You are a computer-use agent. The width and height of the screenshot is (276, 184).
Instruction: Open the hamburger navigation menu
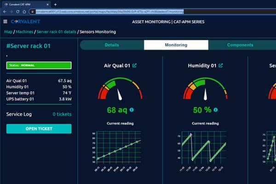[x=5, y=22]
